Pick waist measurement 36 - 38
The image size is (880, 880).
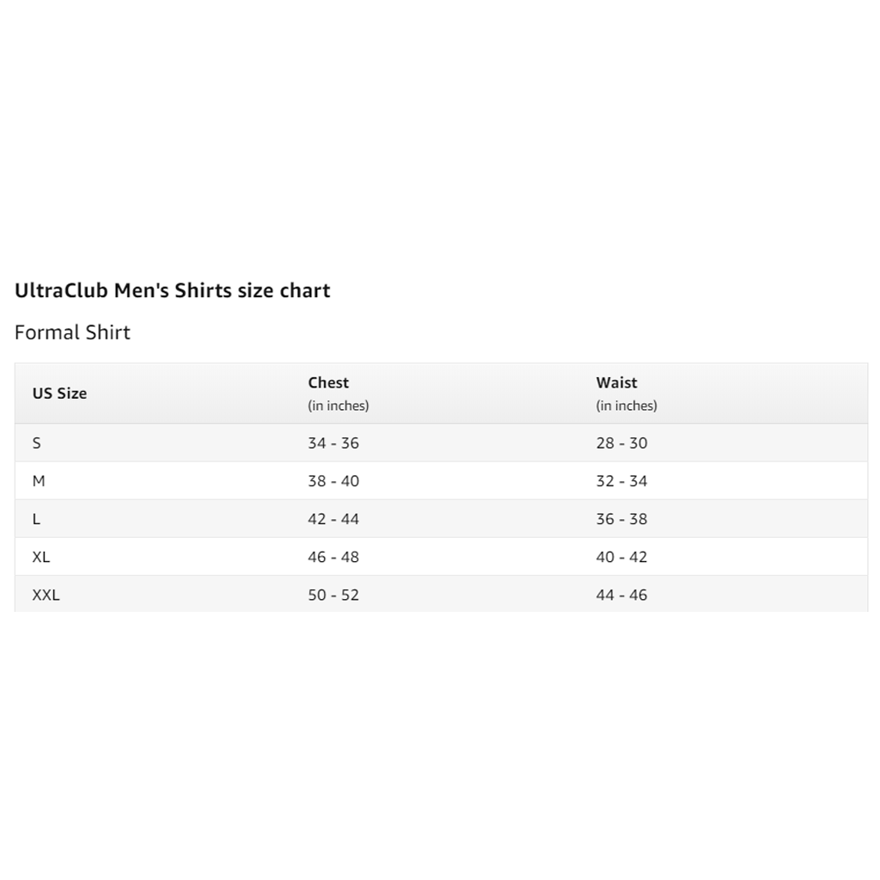coord(621,519)
